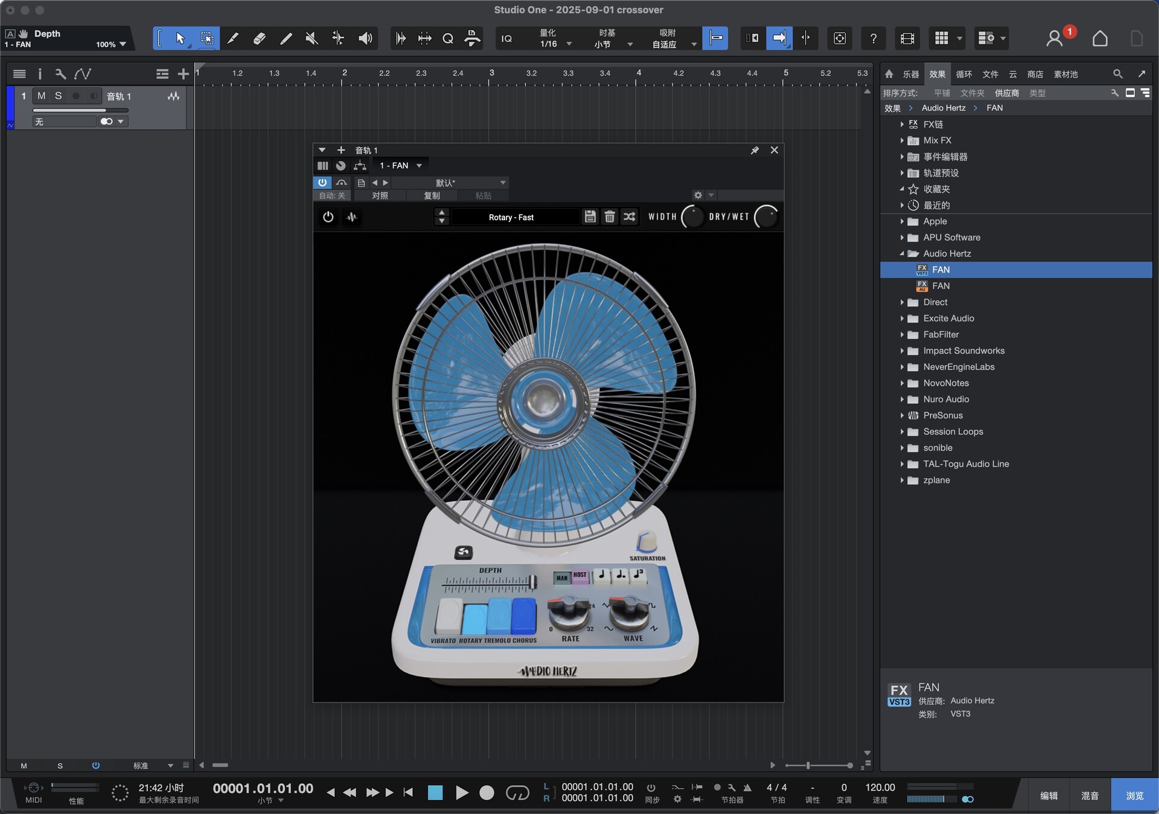The height and width of the screenshot is (814, 1159).
Task: Click the record button in transport
Action: [487, 792]
